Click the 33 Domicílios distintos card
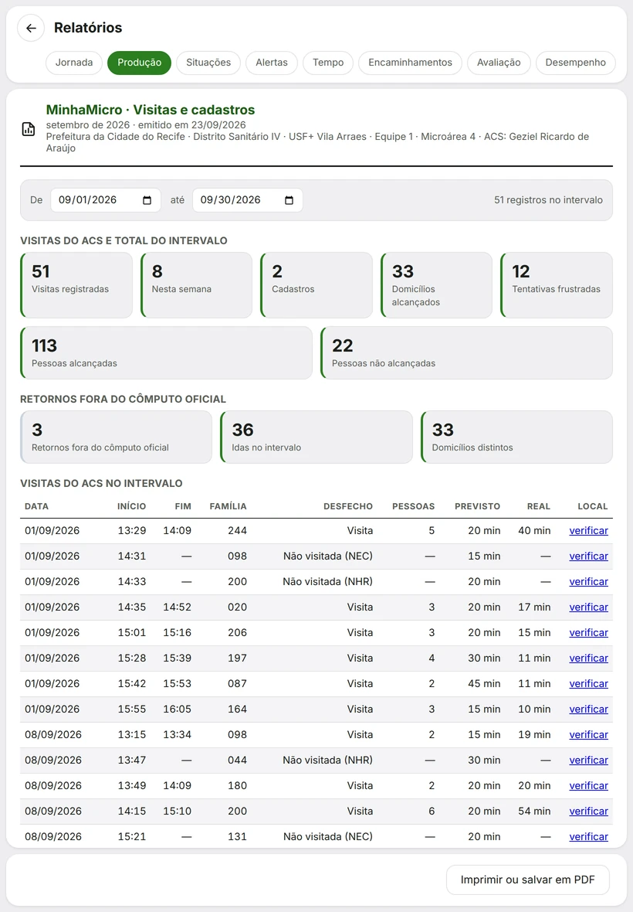Screen dimensions: 633x912 (517, 437)
